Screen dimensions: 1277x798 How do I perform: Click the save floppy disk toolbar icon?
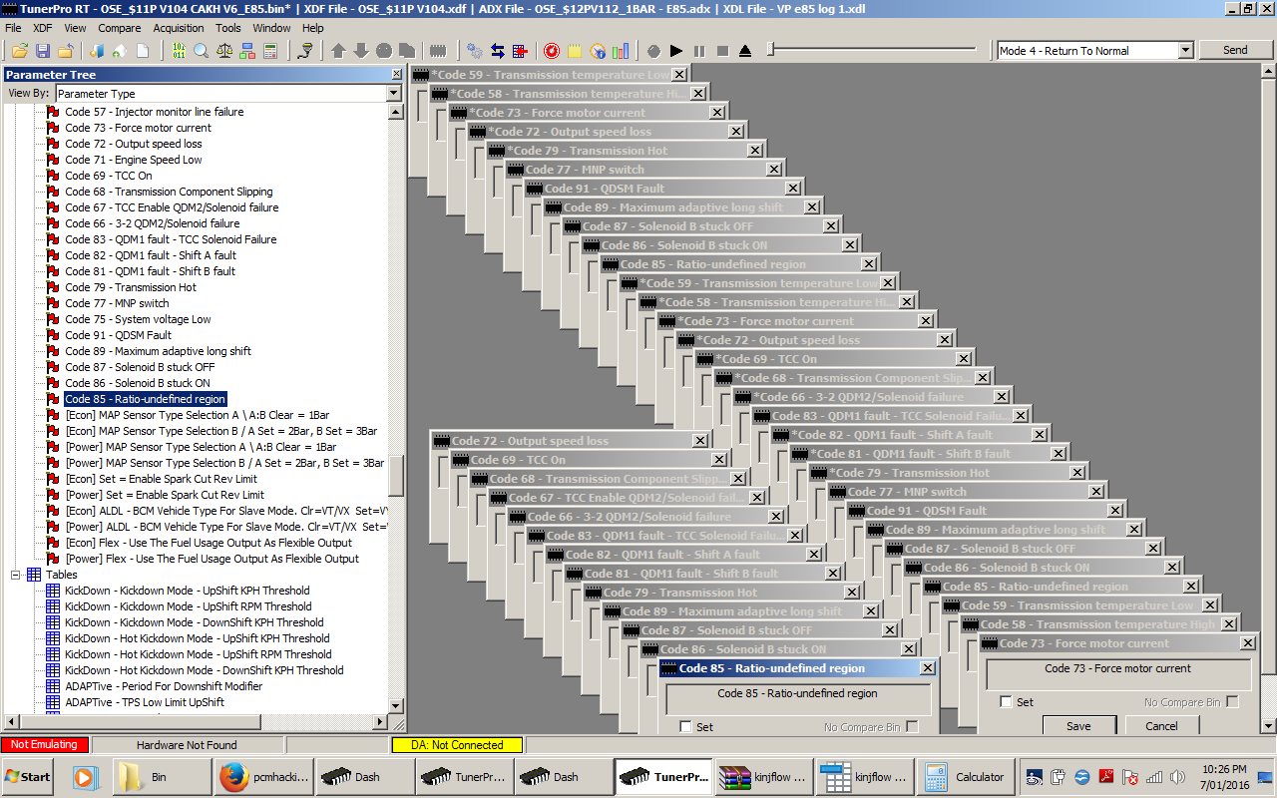coord(43,51)
